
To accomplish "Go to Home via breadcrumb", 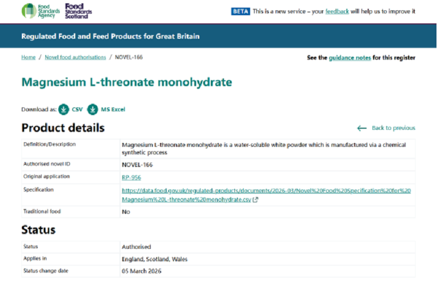I will click(x=28, y=57).
